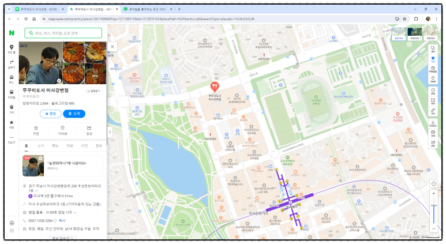Toggle the 거리뷰 street view layer

(433, 79)
